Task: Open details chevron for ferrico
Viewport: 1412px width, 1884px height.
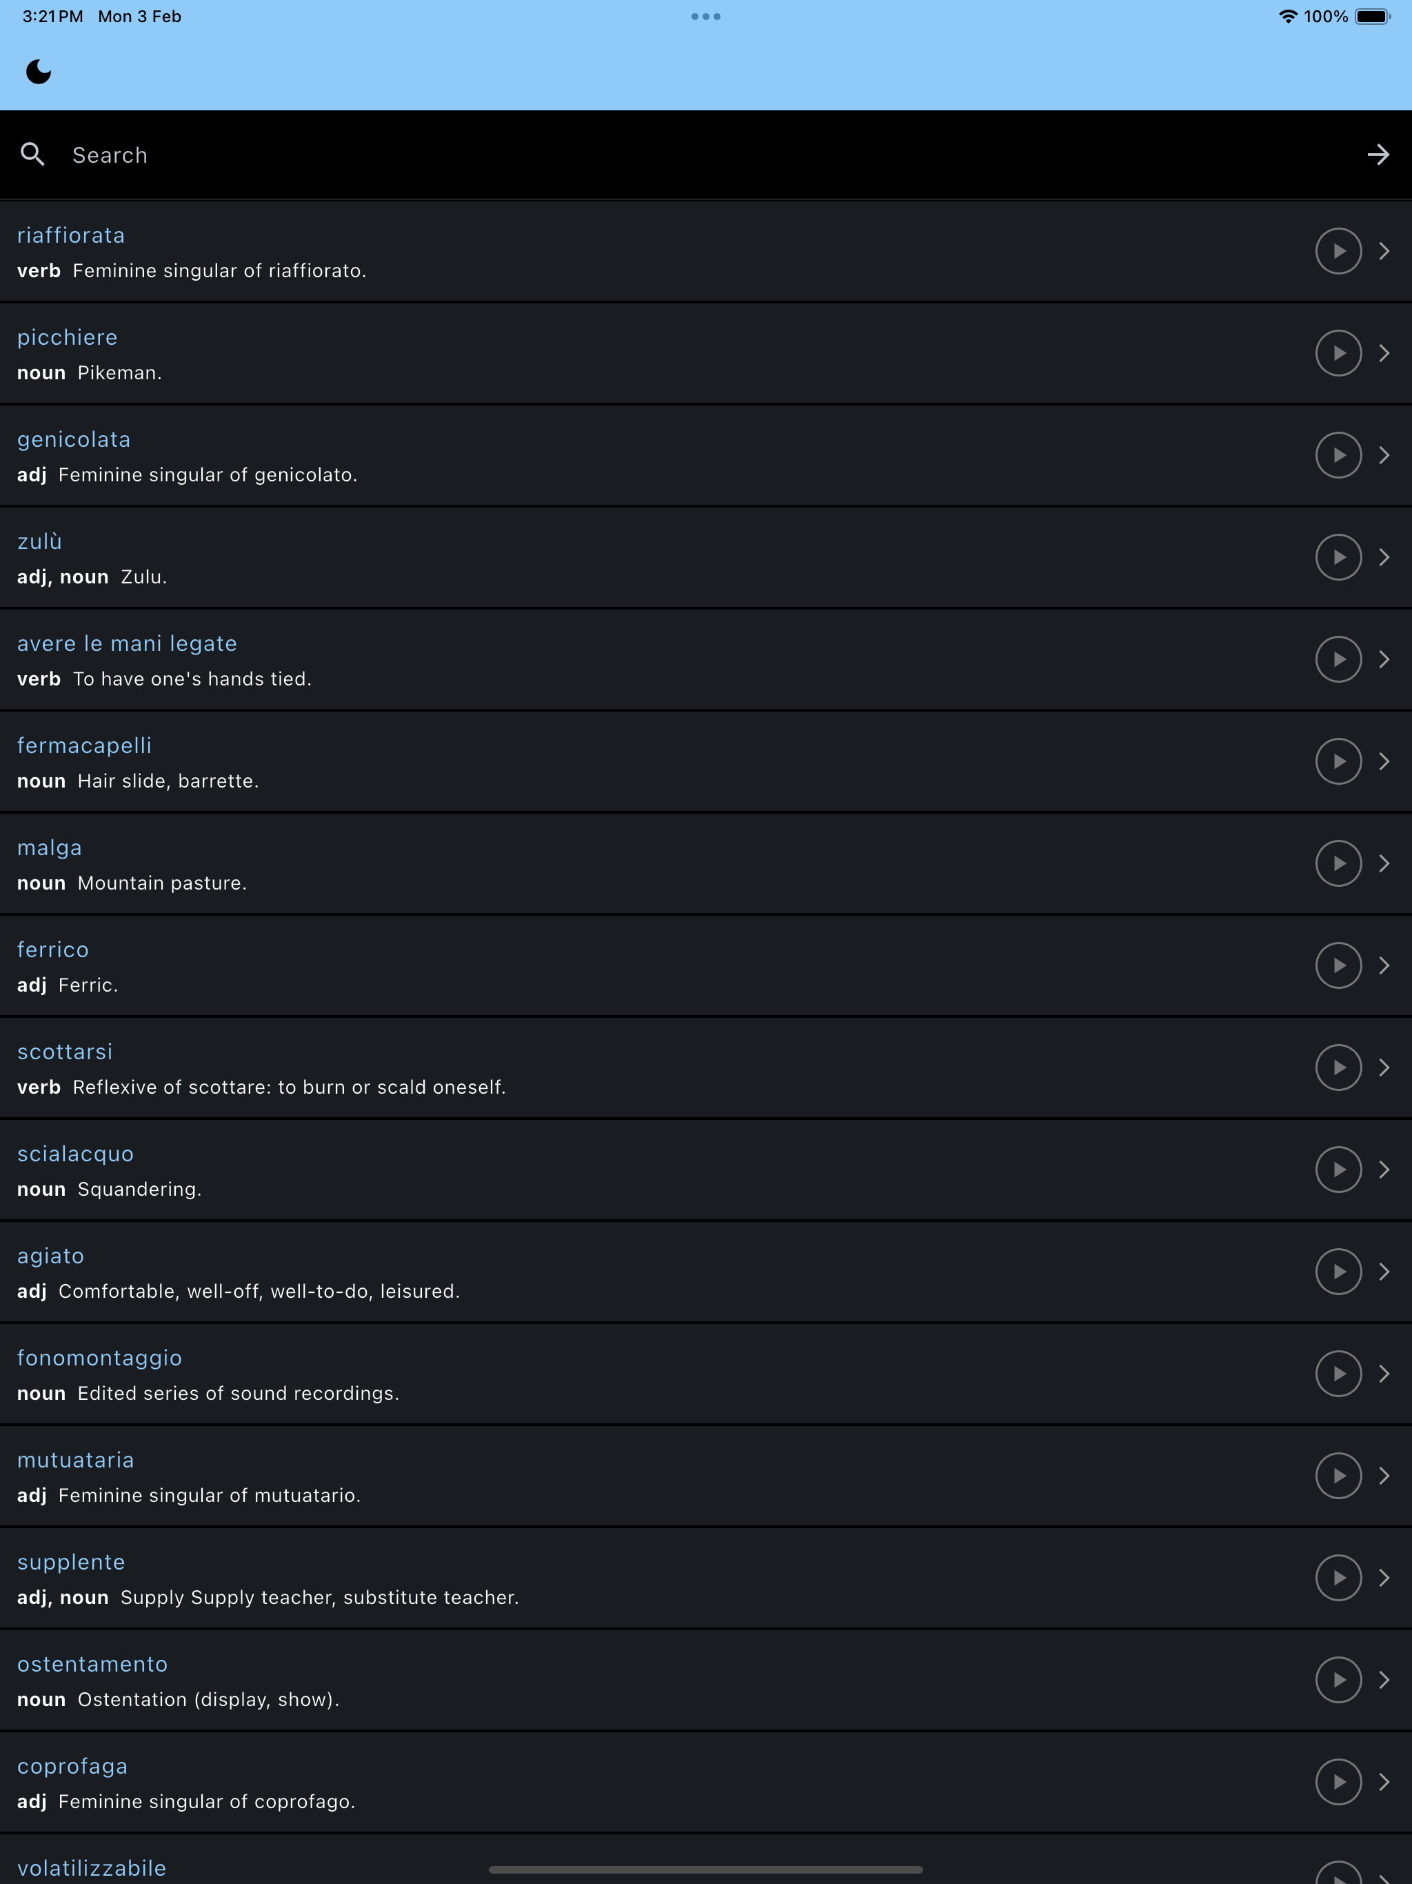Action: [1384, 966]
